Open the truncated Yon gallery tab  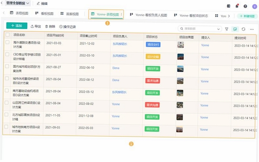point(221,16)
